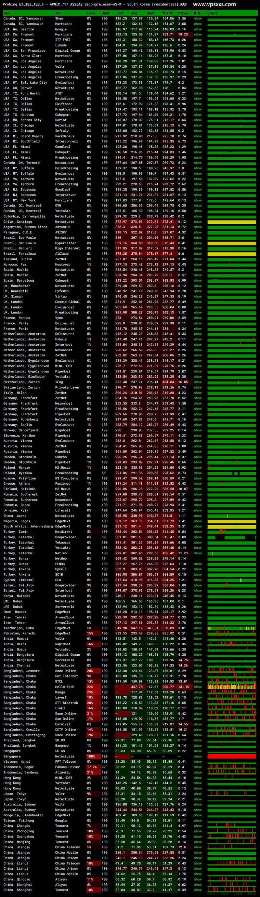
Task: Select 'Cyprus, Limassol' geo cell
Action: pyautogui.click(x=19, y=580)
